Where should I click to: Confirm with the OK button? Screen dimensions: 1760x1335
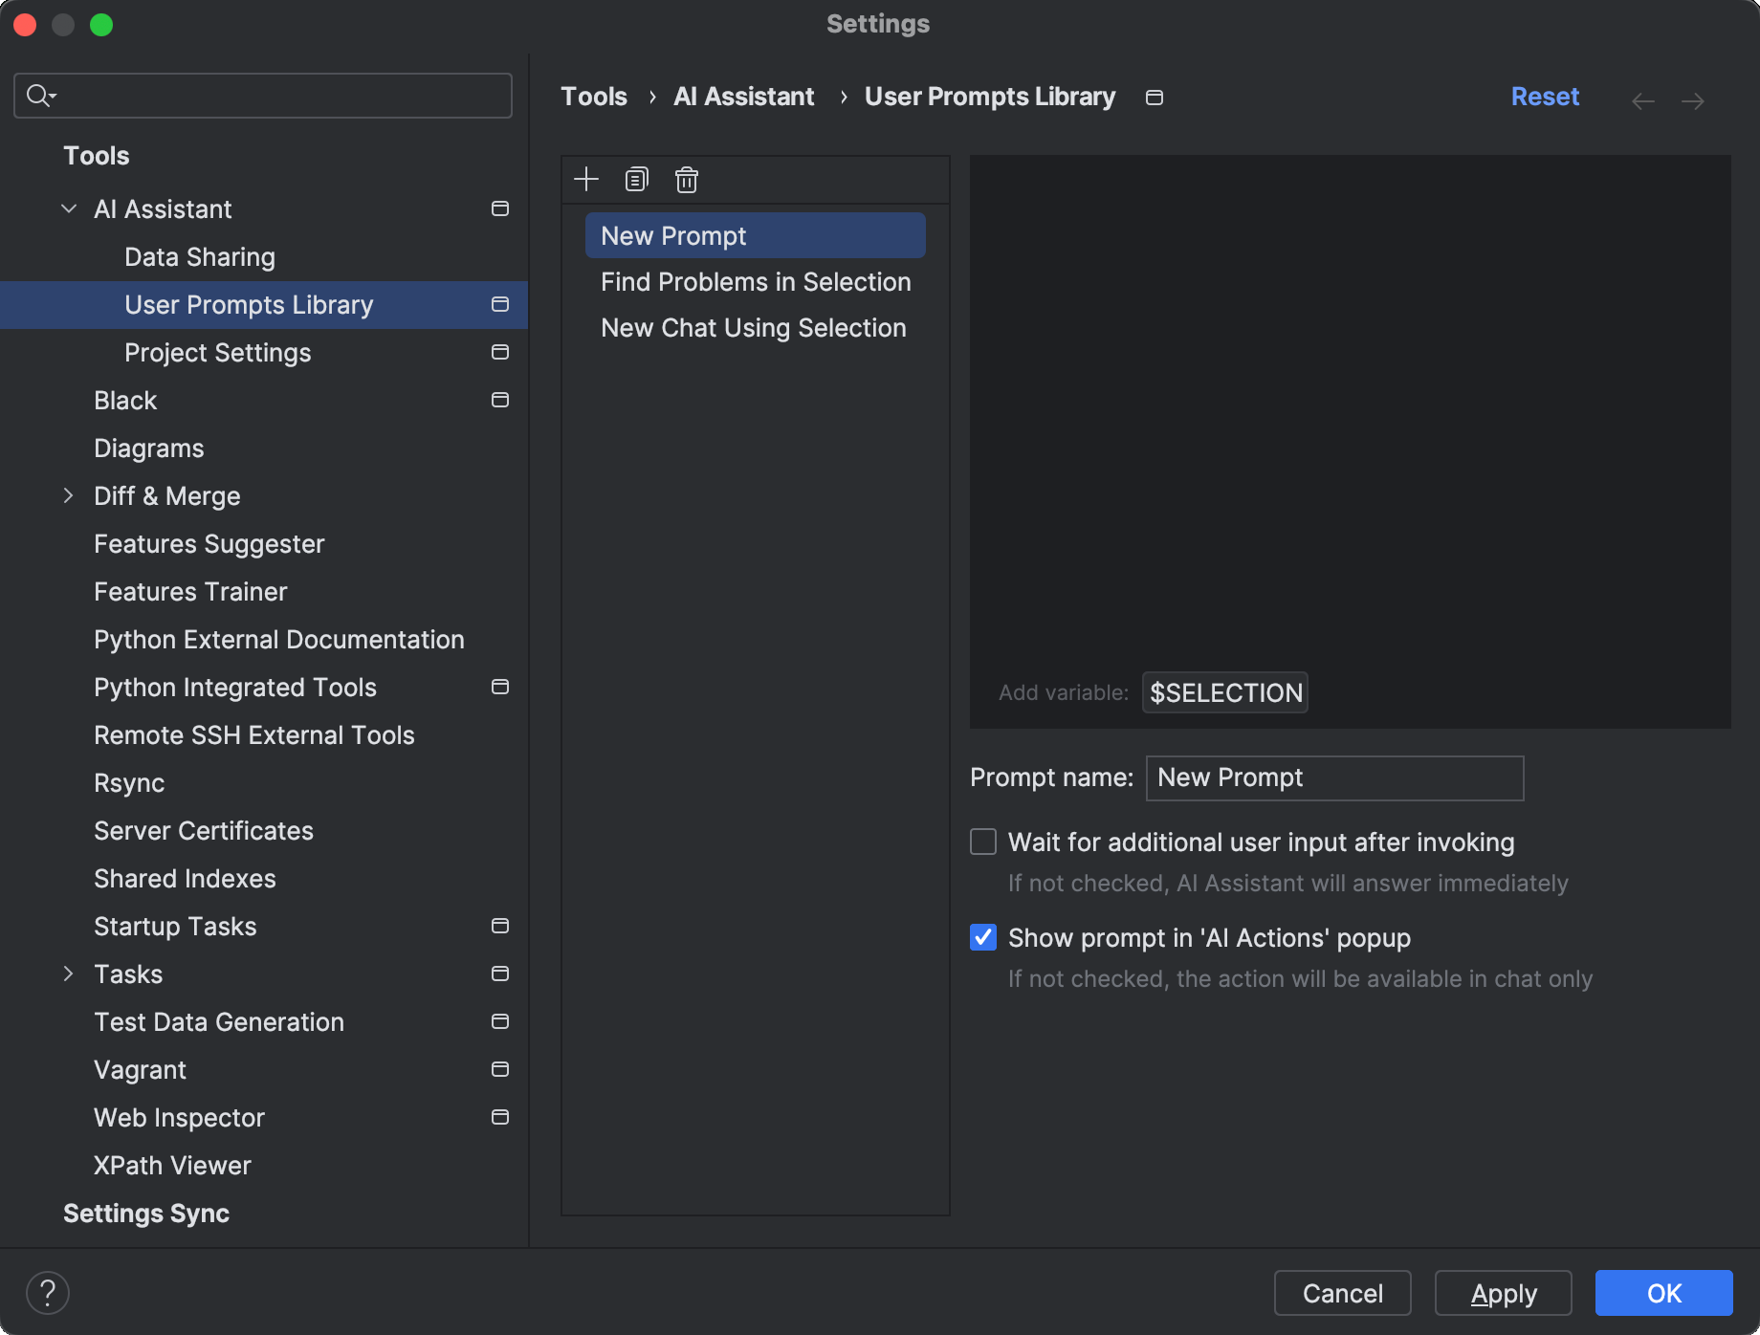pyautogui.click(x=1664, y=1293)
